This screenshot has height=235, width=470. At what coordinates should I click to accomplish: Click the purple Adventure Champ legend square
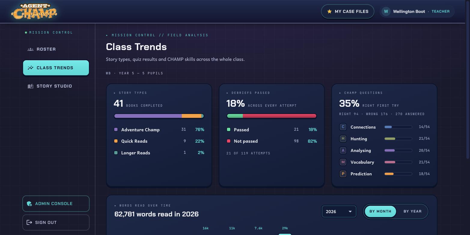(x=116, y=129)
